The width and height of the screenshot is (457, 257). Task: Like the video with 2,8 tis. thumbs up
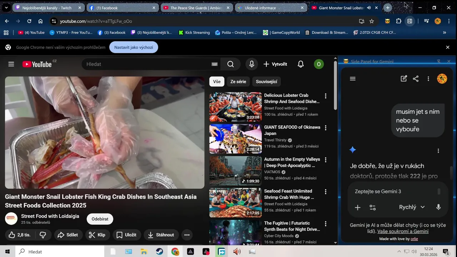point(20,235)
